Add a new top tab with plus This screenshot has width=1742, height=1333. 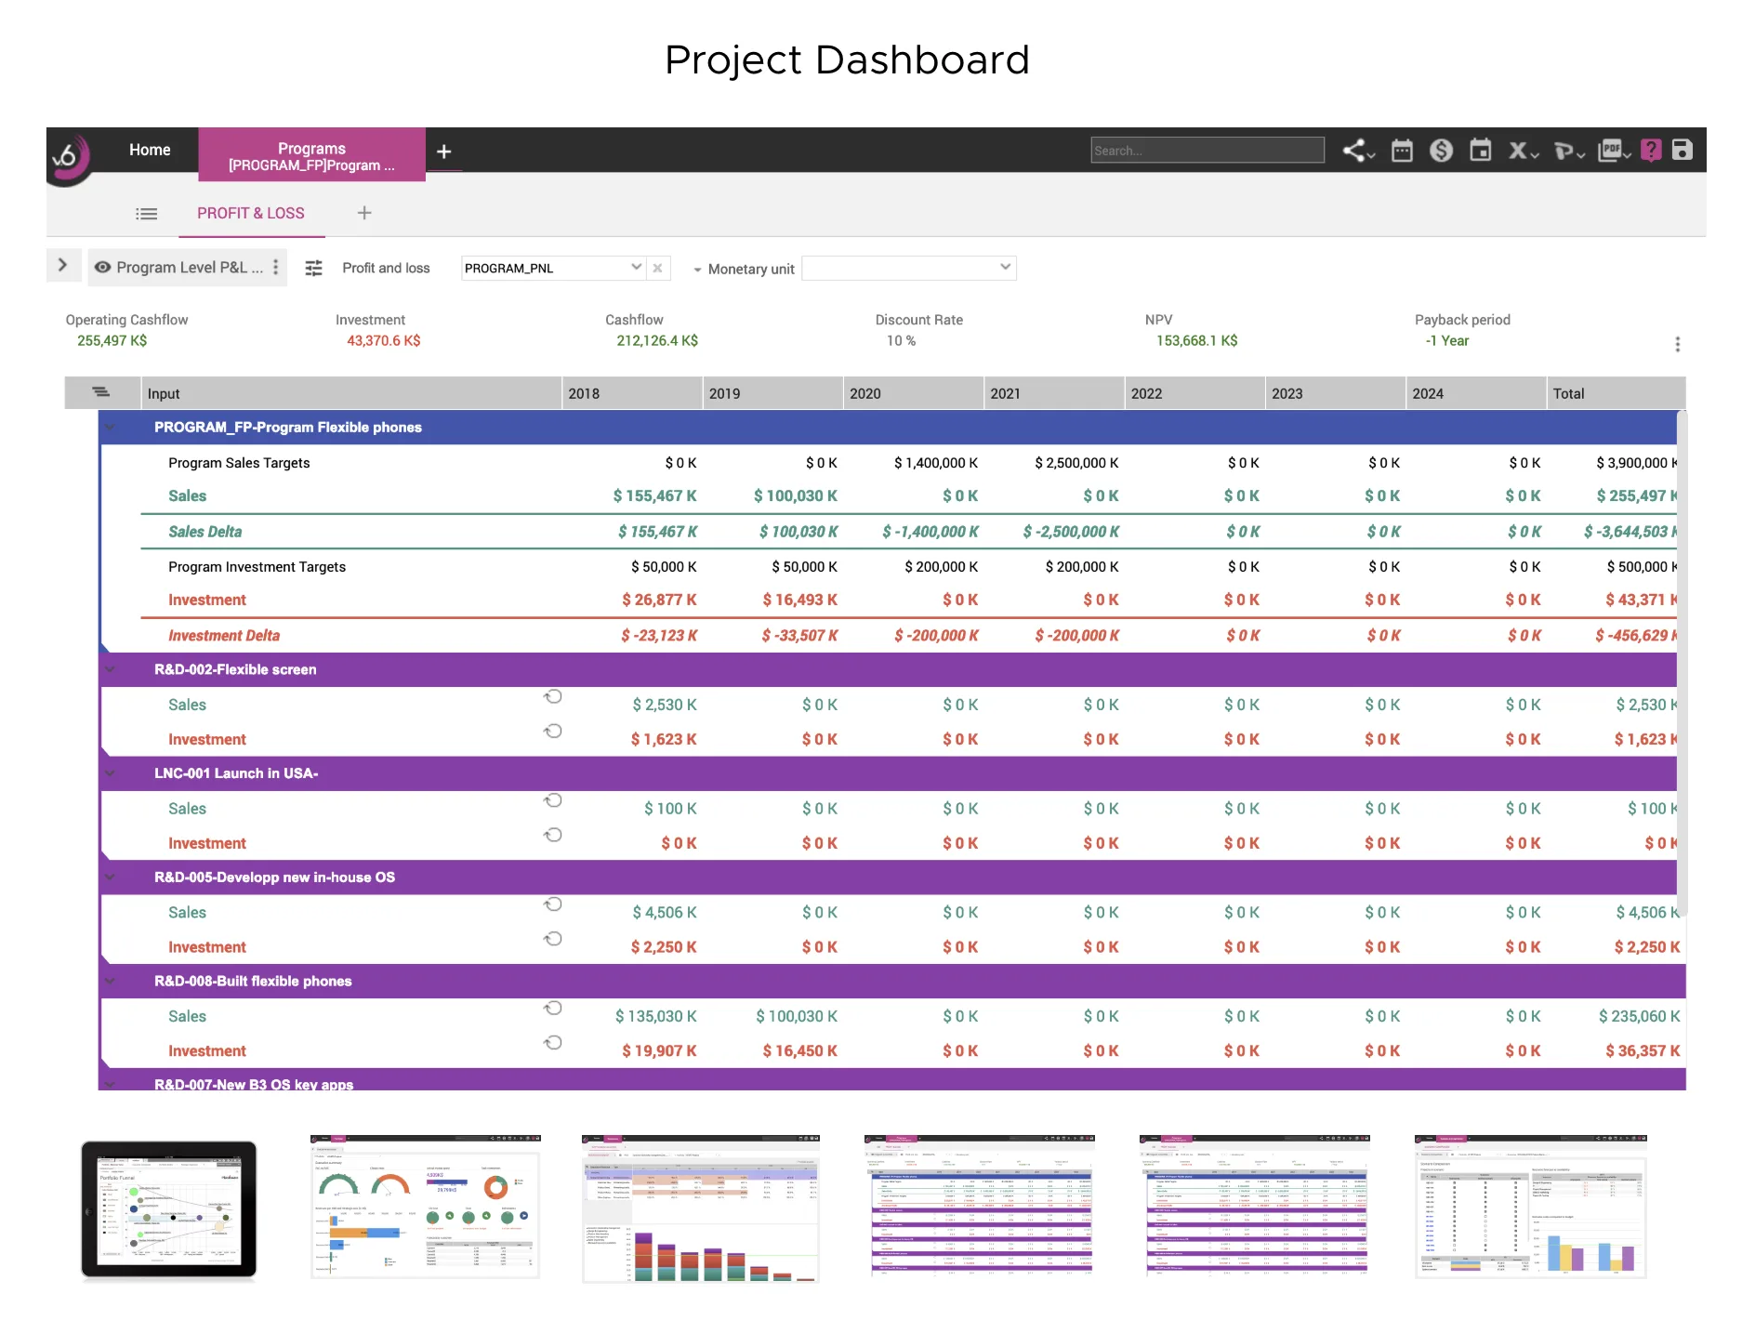(x=444, y=152)
